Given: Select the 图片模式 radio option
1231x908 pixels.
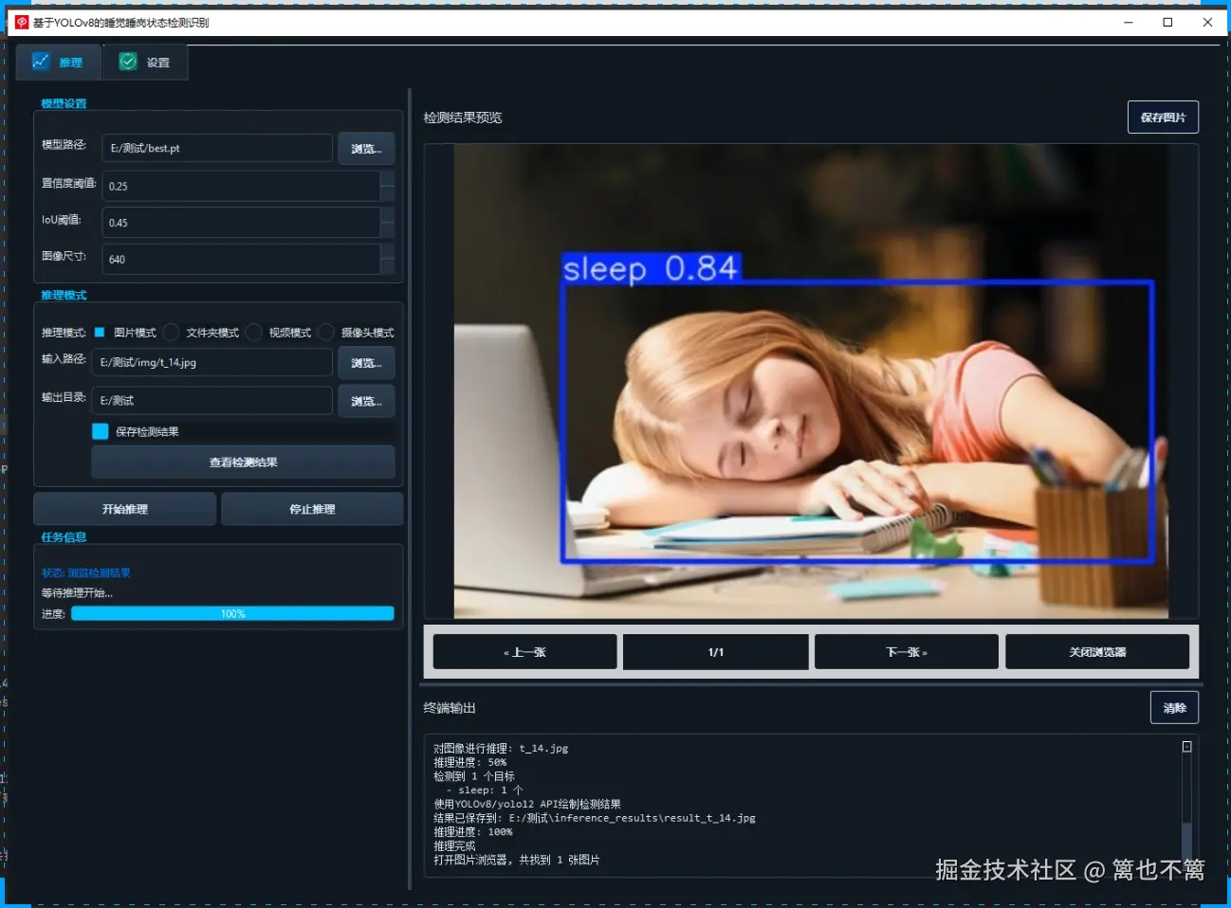Looking at the screenshot, I should 124,333.
